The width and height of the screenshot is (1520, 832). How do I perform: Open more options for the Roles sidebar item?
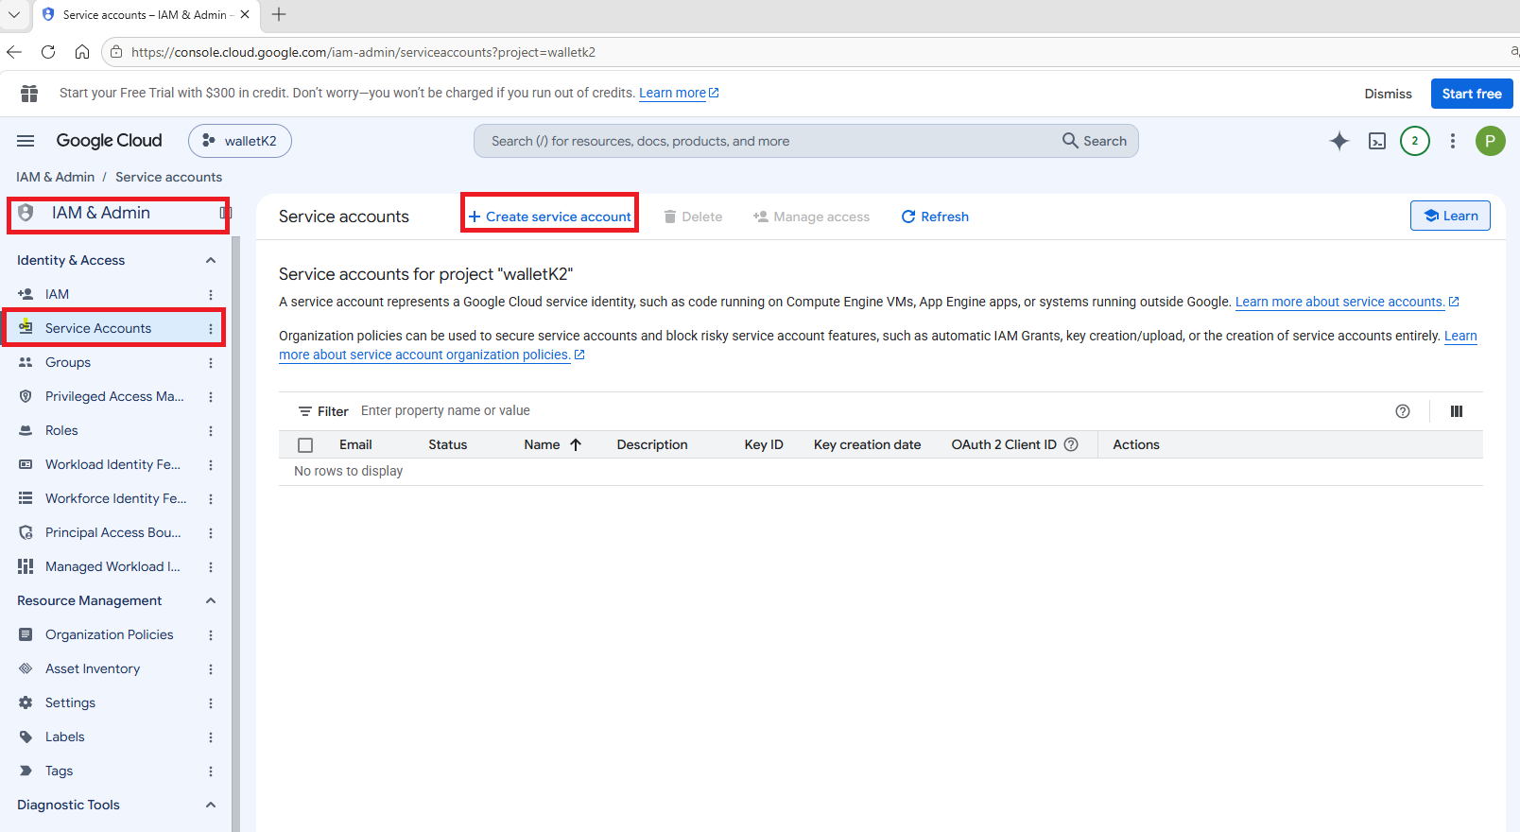click(x=211, y=431)
